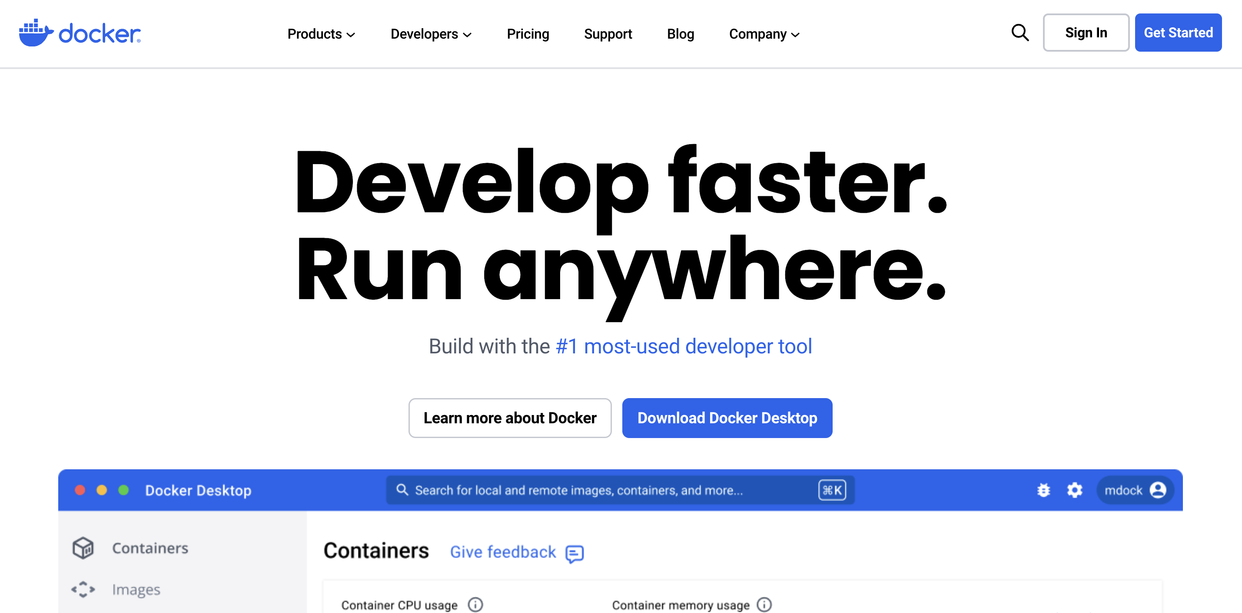Select Containers in the Docker Desktop sidebar
This screenshot has width=1242, height=613.
click(150, 548)
